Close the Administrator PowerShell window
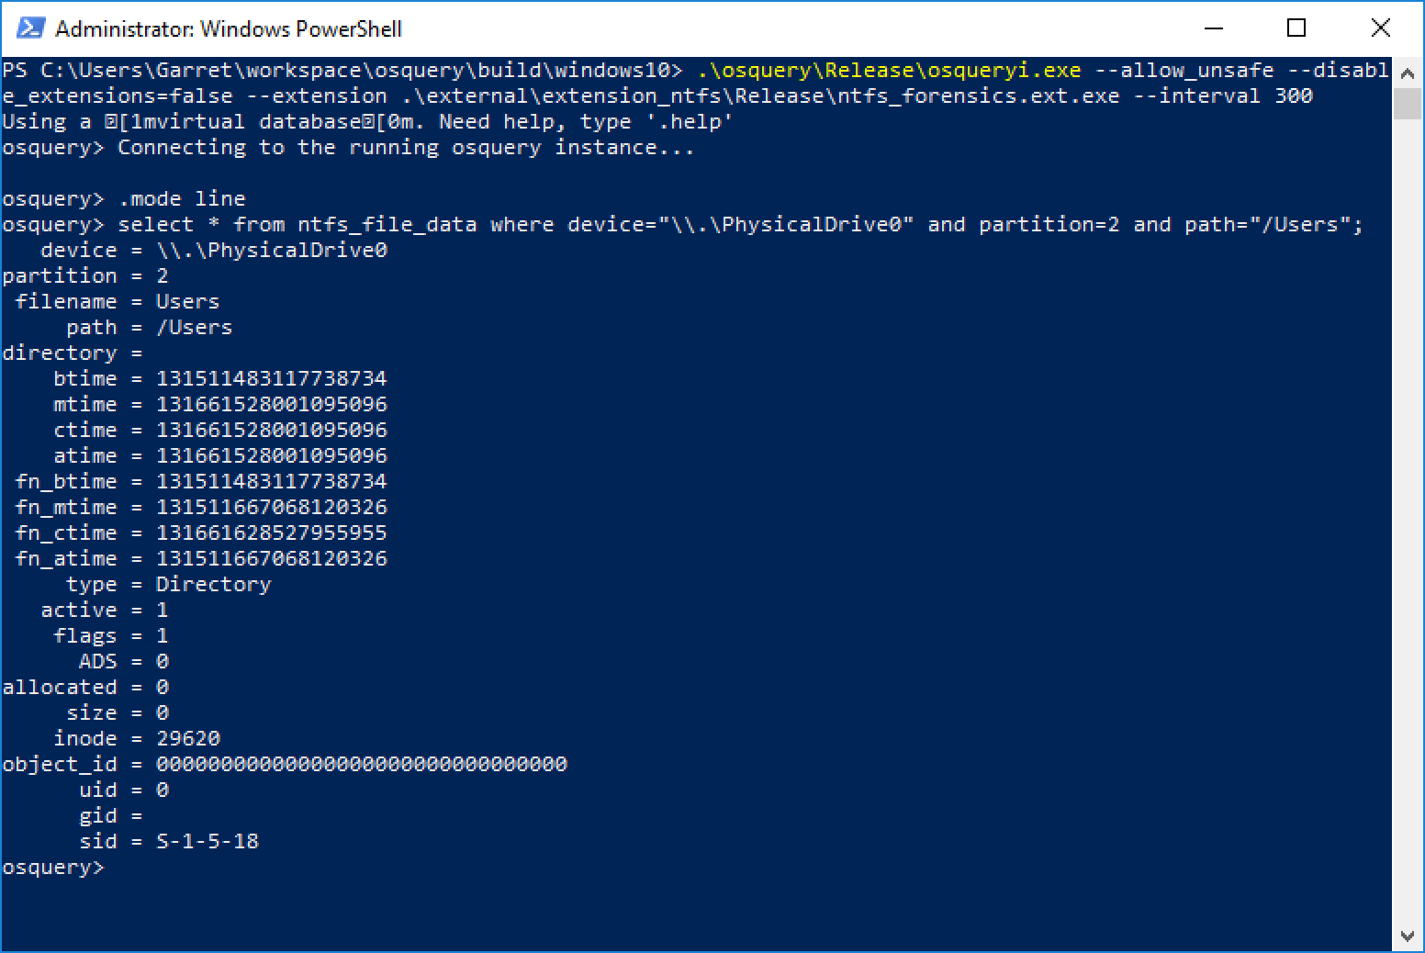This screenshot has width=1425, height=953. pos(1380,28)
